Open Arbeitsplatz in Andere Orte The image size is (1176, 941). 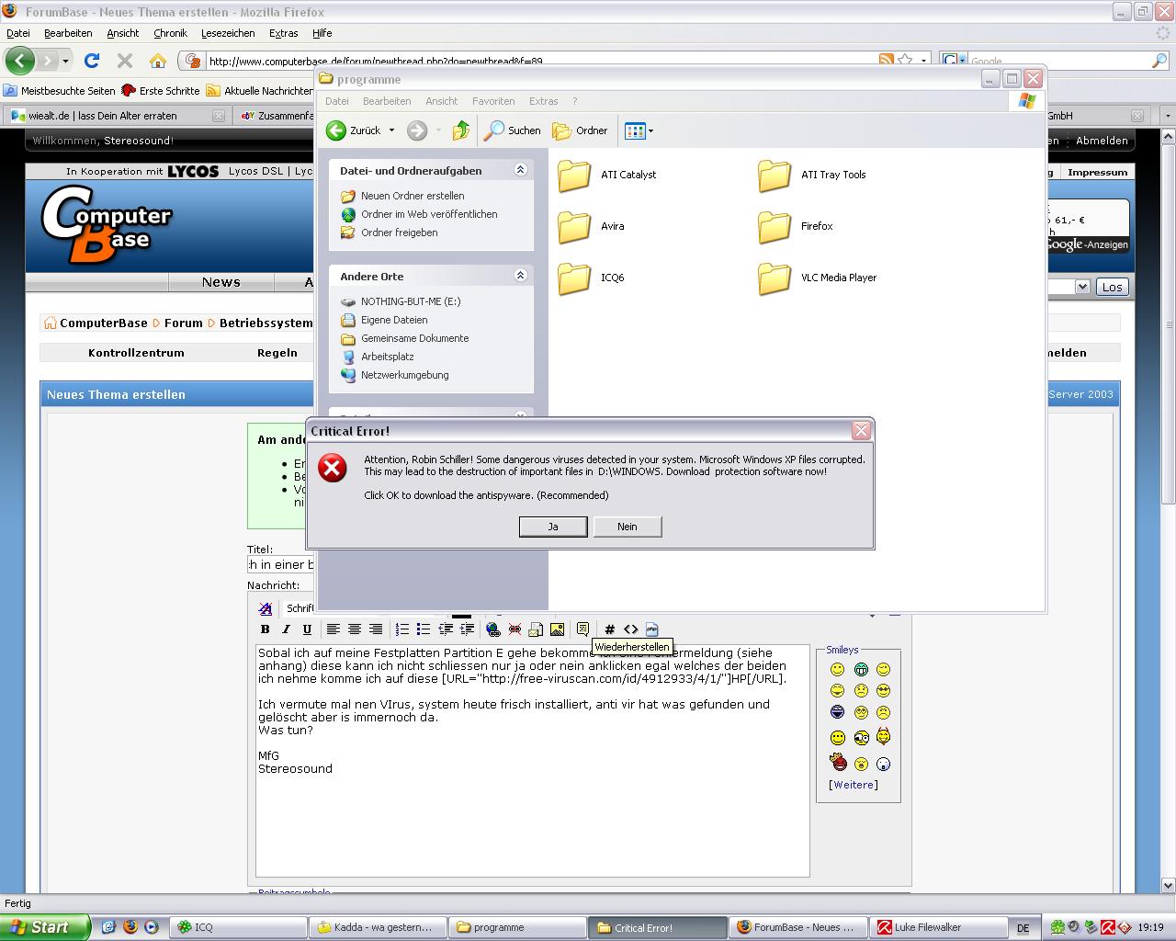point(387,357)
